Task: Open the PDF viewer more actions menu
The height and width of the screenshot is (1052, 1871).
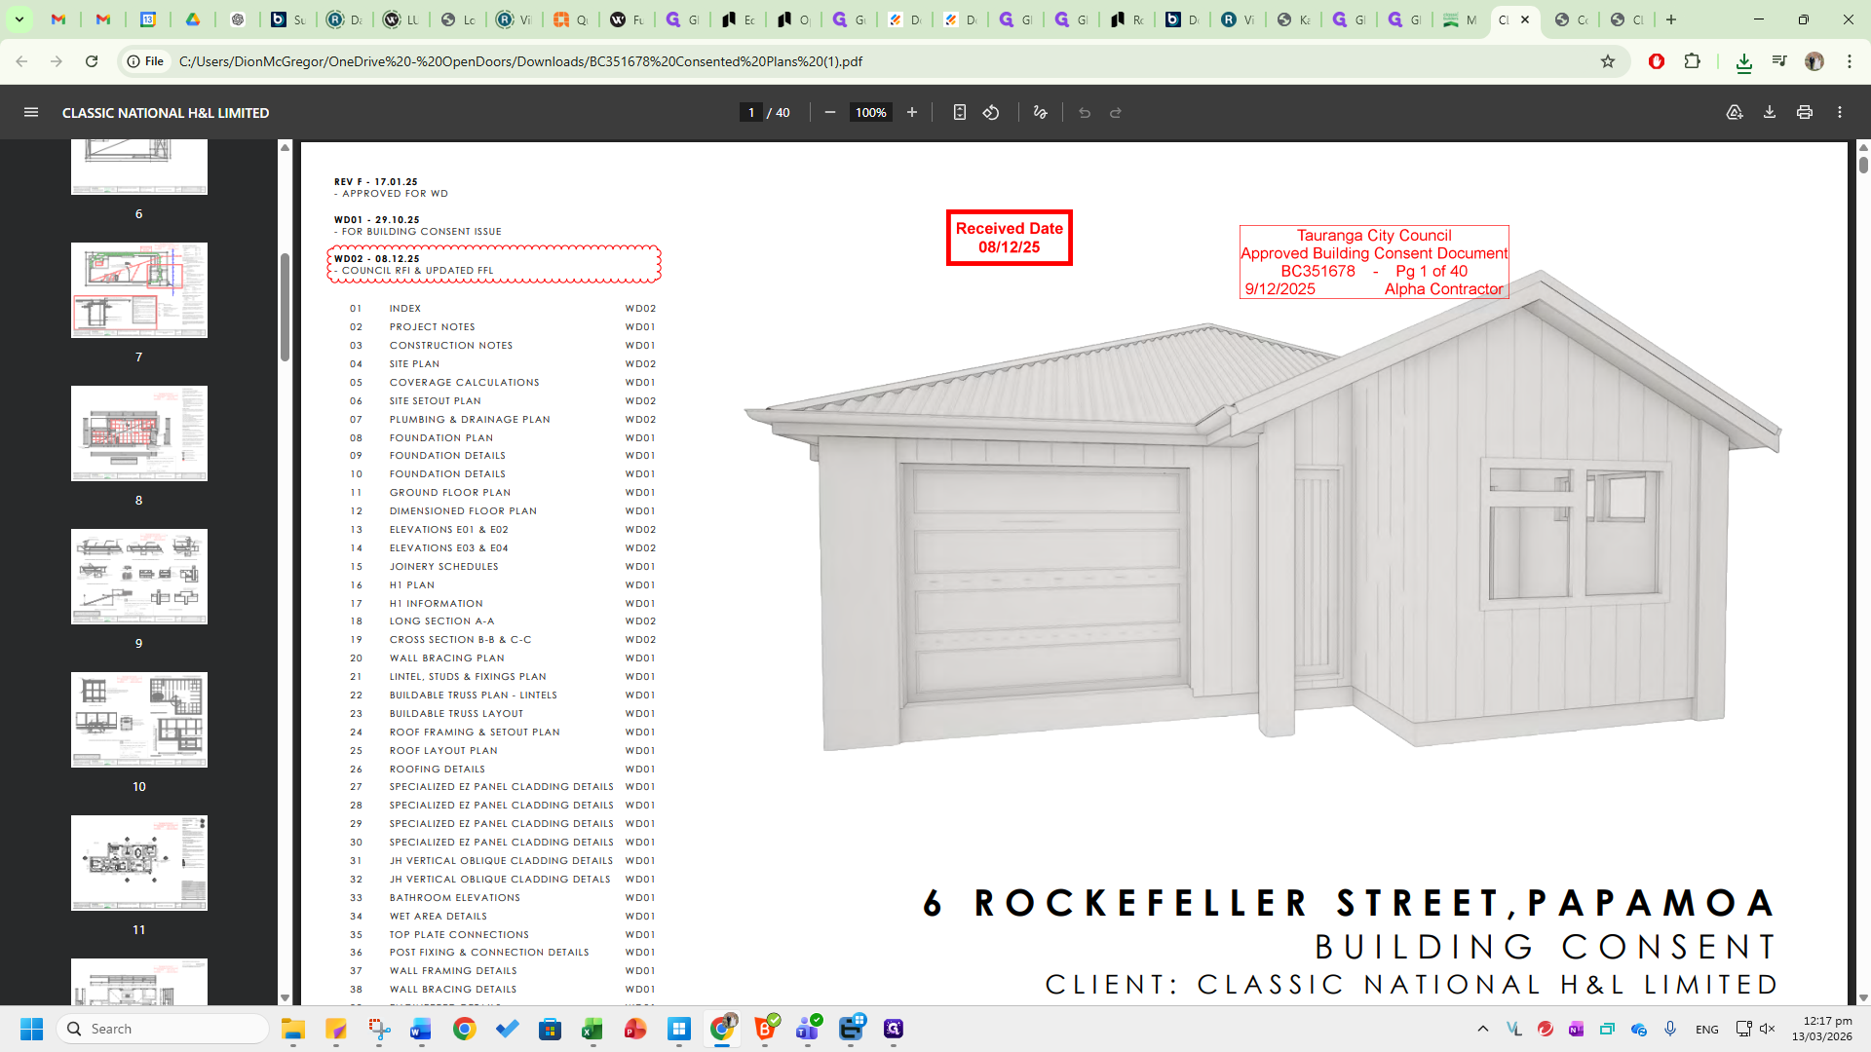Action: [1840, 113]
